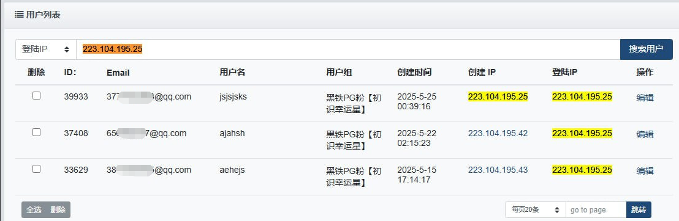Click the 创建时间 column header

pyautogui.click(x=414, y=73)
